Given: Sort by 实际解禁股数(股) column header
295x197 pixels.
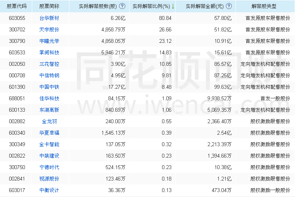Looking at the screenshot, I should 98,6.
